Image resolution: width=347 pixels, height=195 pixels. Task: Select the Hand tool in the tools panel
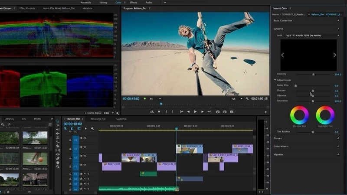(x=58, y=163)
